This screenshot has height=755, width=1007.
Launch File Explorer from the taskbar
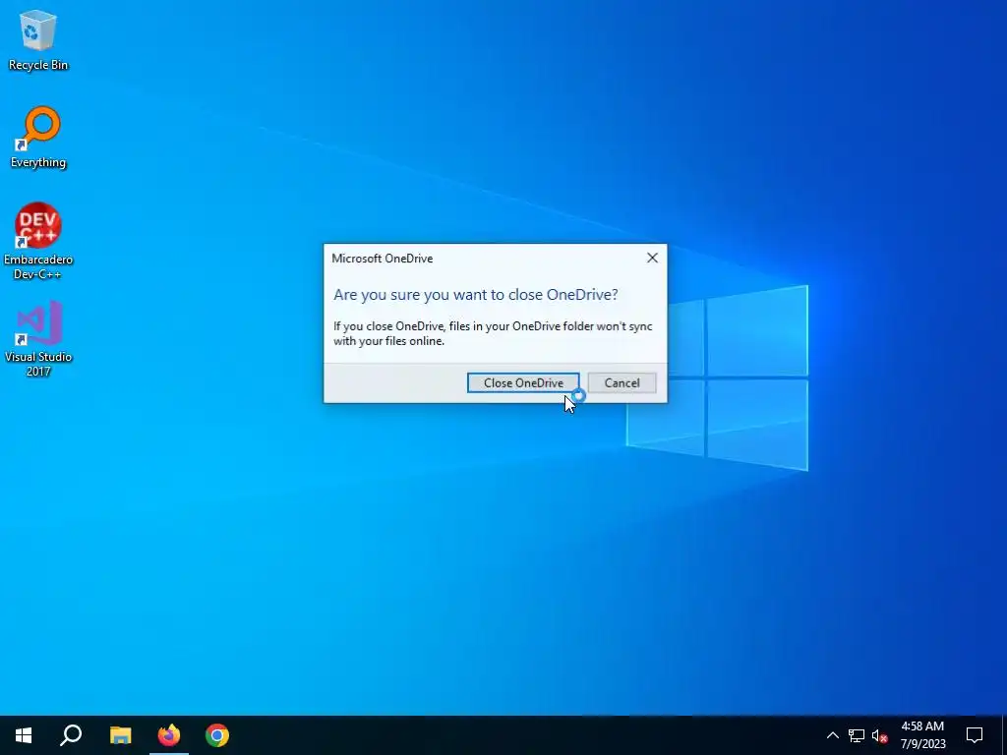click(120, 735)
